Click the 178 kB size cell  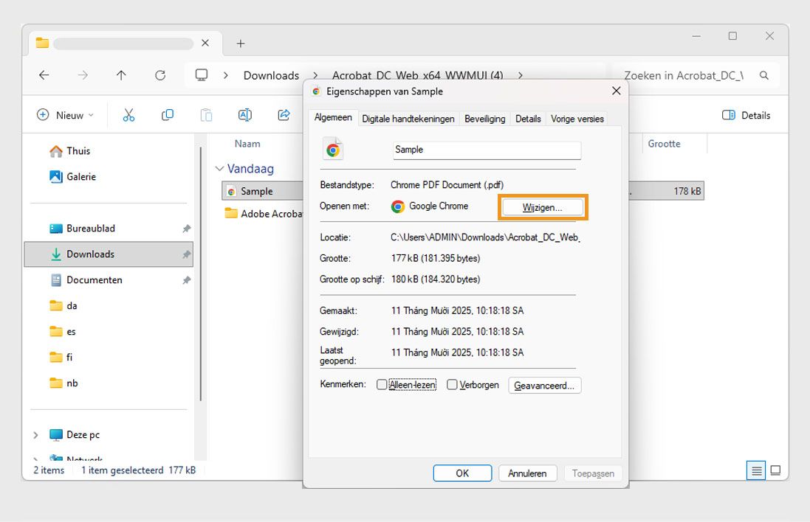click(x=687, y=192)
